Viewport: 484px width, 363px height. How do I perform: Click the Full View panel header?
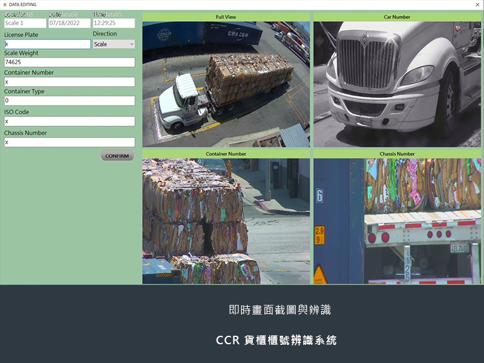click(x=227, y=17)
